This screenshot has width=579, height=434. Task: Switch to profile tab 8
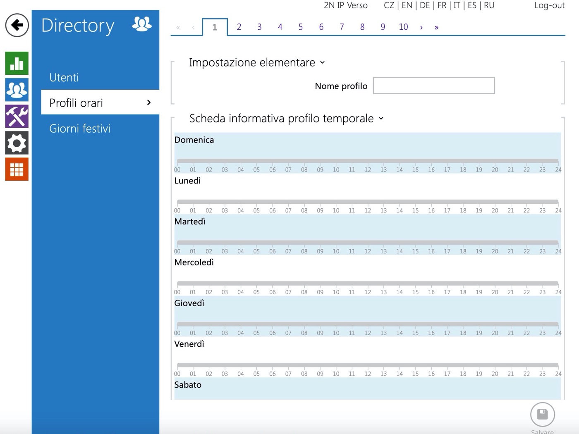point(362,27)
